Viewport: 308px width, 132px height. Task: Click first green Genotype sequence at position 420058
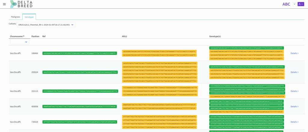pyautogui.click(x=246, y=101)
